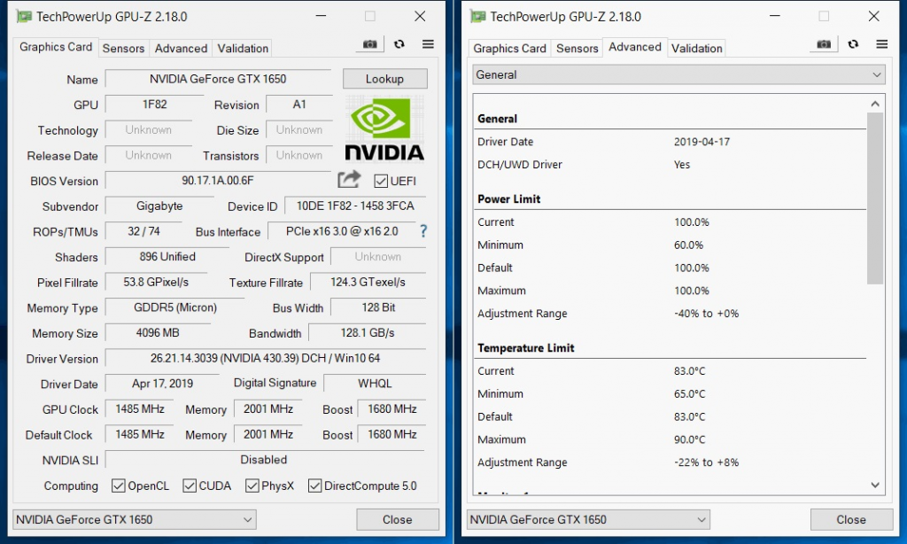Screen dimensions: 907x544
Task: Toggle the UEFI checkbox
Action: (381, 181)
